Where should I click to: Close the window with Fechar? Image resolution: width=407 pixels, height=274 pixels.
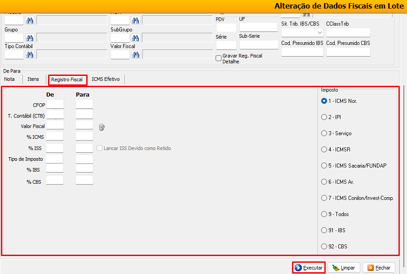379,268
